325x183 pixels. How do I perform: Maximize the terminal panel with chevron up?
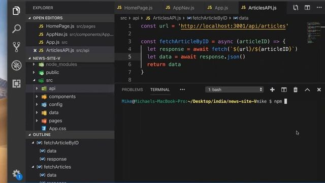point(307,89)
